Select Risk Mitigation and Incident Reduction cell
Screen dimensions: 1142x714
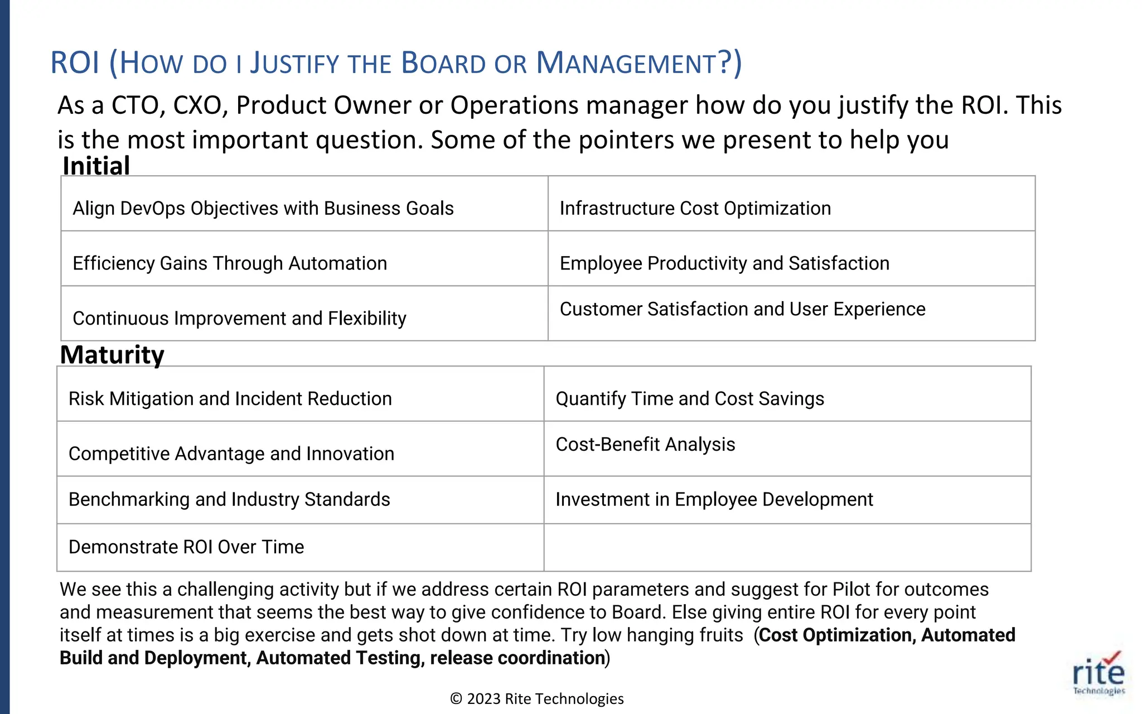tap(300, 394)
